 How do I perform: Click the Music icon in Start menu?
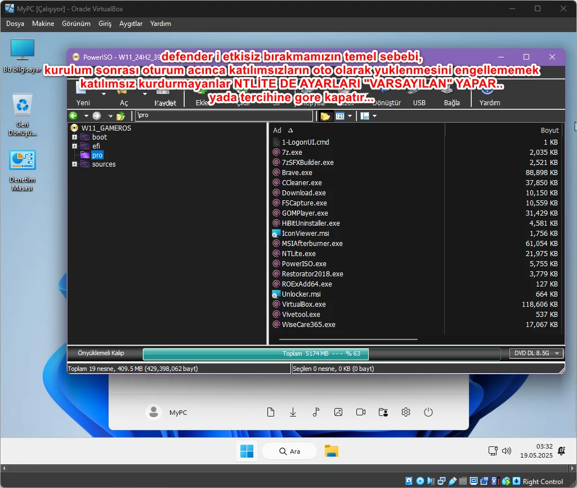[x=316, y=412]
